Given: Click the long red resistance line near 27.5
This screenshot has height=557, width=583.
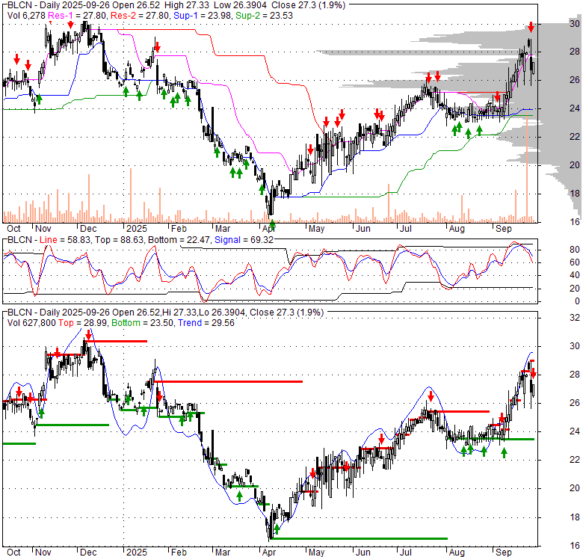Looking at the screenshot, I should (228, 381).
